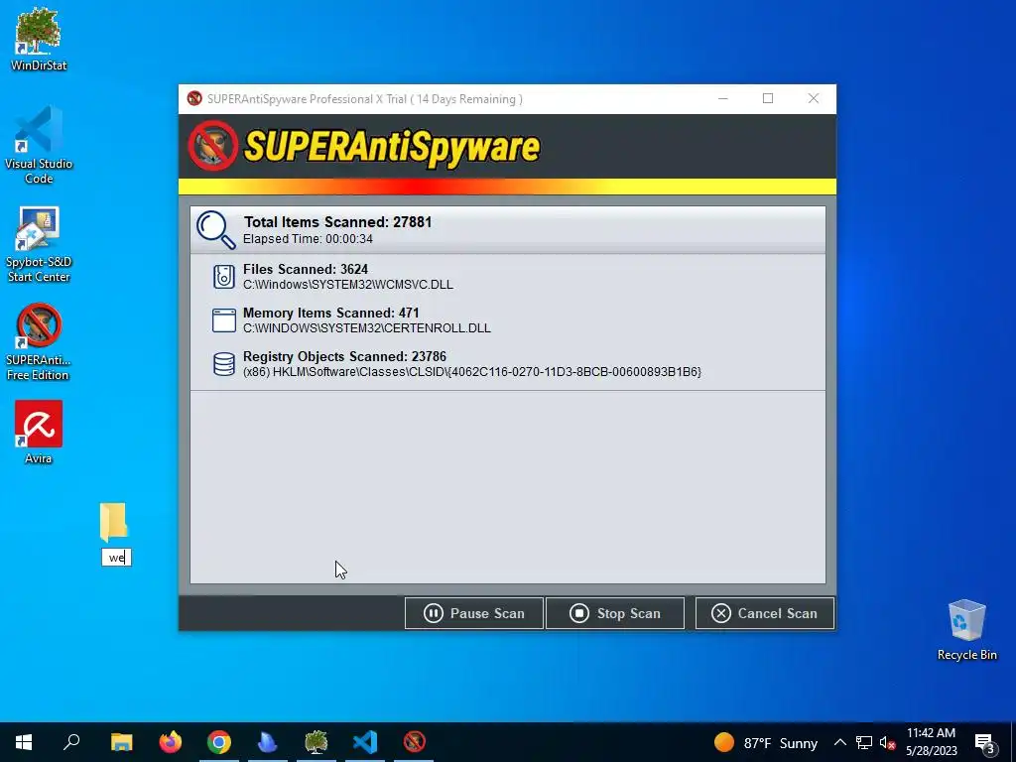This screenshot has width=1016, height=762.
Task: Click the SUPERAntiSpyware logo in header
Action: pos(364,147)
